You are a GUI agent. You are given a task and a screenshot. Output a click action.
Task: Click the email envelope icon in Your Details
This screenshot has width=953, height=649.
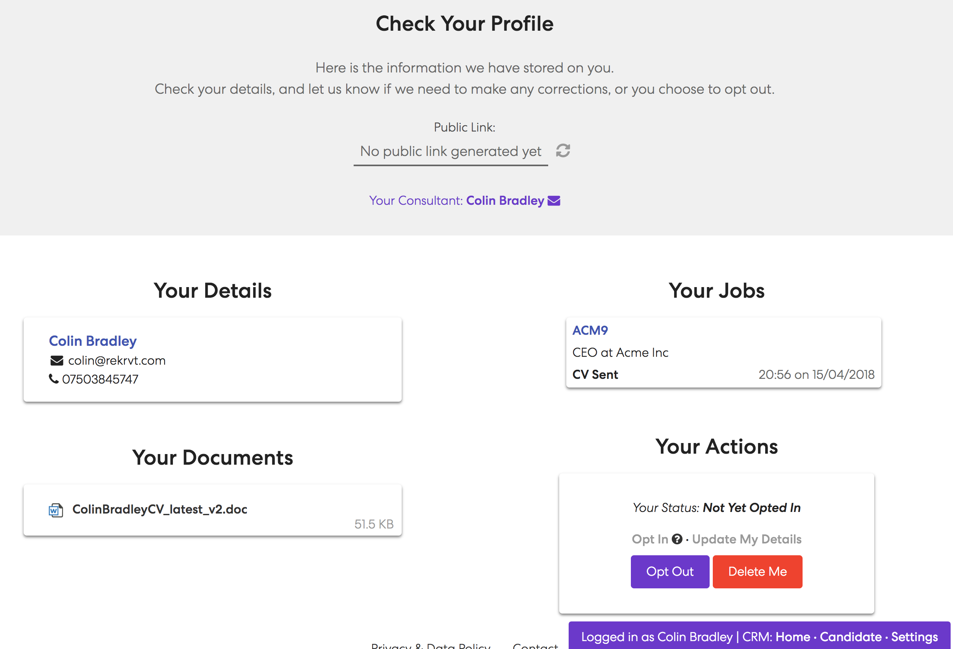coord(57,360)
